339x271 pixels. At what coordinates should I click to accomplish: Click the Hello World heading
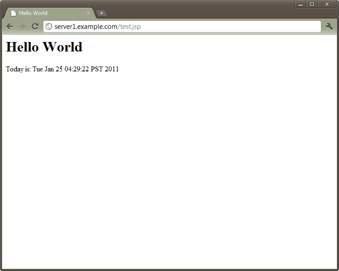(x=44, y=47)
